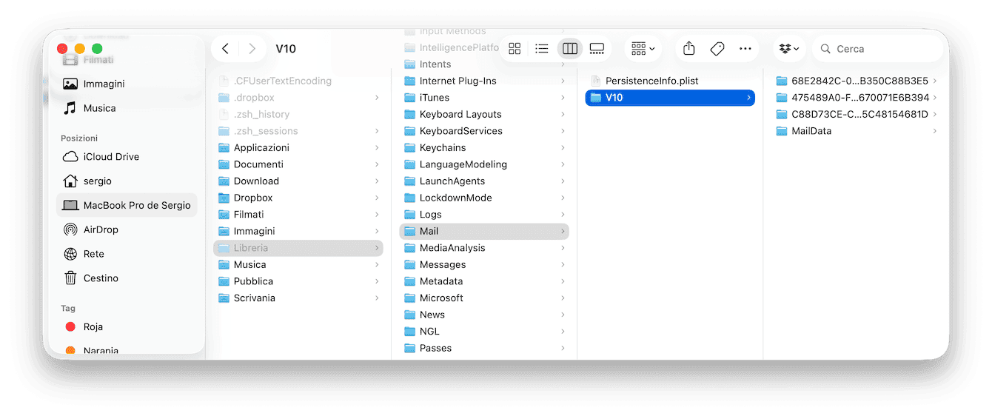Select the Roja red tag
This screenshot has width=992, height=416.
tap(127, 326)
